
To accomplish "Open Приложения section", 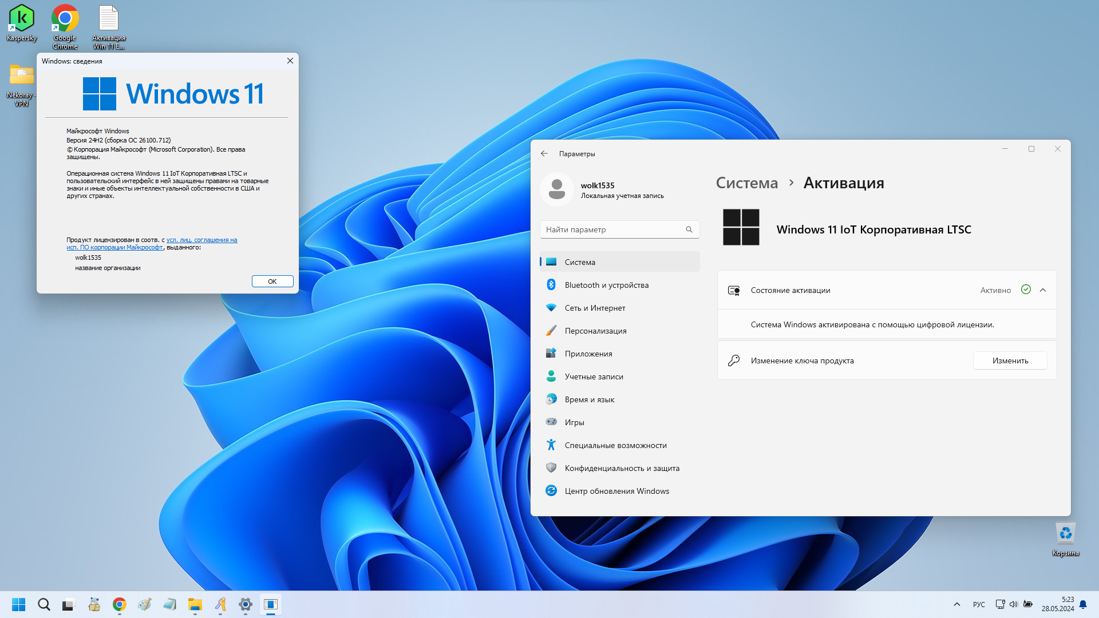I will pos(619,354).
